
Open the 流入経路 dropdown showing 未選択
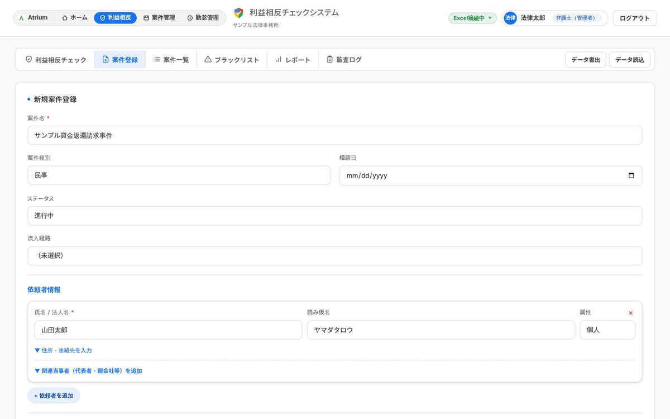point(334,256)
